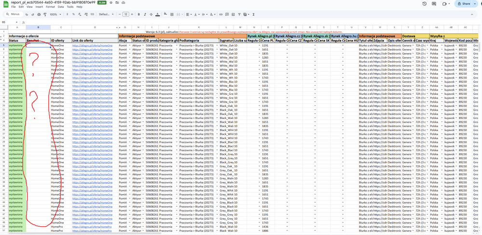Open the Tools menu
Image resolution: width=482 pixels, height=235 pixels.
70,7
